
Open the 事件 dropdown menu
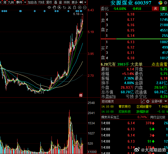[19, 2]
